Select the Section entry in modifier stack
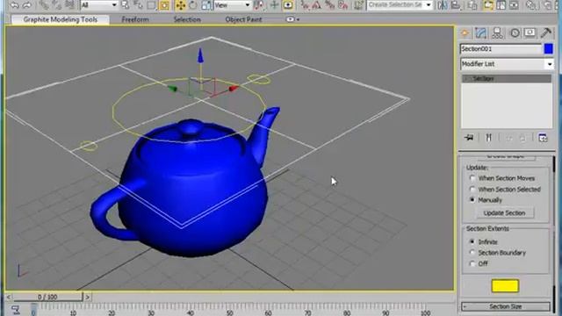The width and height of the screenshot is (562, 316). pyautogui.click(x=507, y=78)
